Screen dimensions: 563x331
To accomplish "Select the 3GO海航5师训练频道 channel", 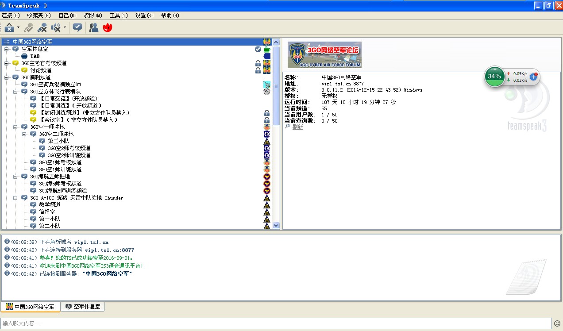I will pos(63,191).
